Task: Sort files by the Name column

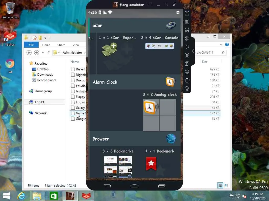Action: [75, 62]
